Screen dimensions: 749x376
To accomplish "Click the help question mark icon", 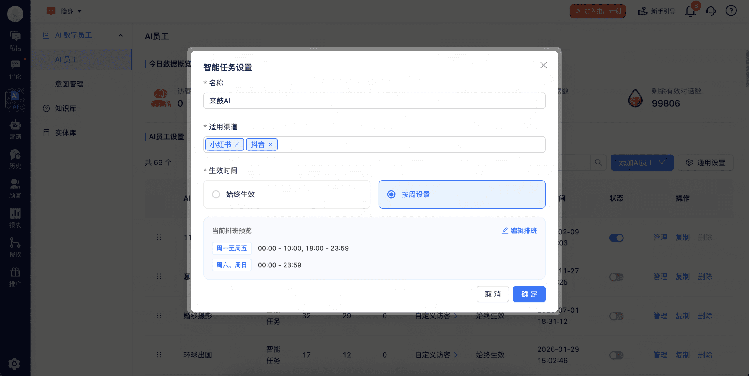I will 731,11.
